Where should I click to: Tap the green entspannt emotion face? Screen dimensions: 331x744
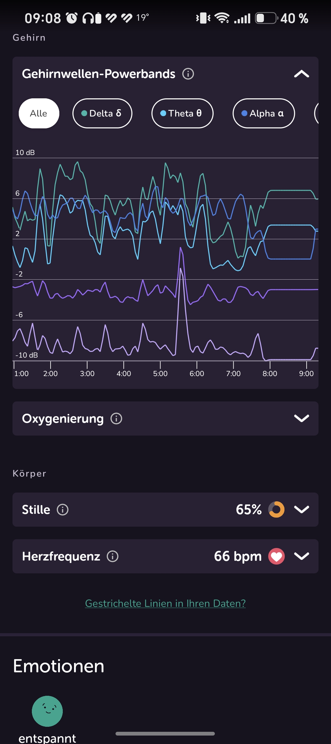click(47, 711)
